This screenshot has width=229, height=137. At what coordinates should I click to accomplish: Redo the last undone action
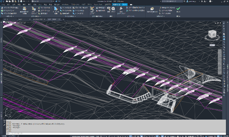(x=28, y=1)
